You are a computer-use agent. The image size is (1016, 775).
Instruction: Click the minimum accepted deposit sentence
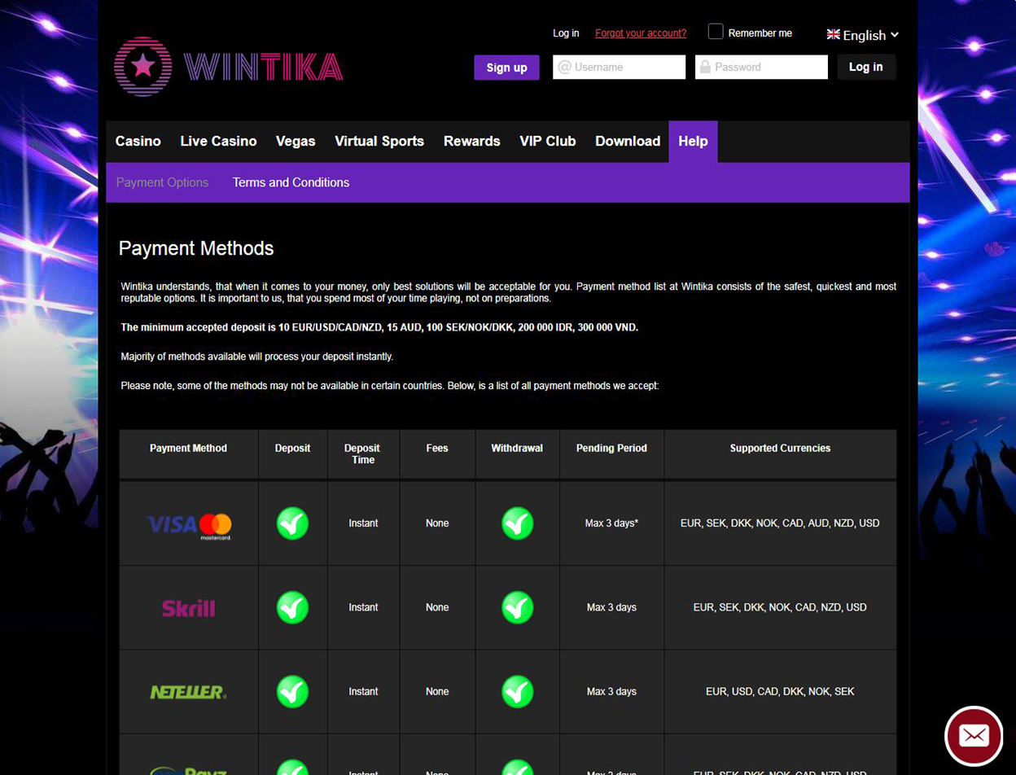point(379,327)
